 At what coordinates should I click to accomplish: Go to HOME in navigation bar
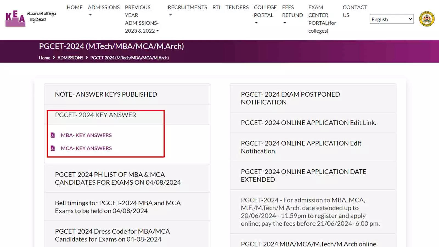[74, 7]
